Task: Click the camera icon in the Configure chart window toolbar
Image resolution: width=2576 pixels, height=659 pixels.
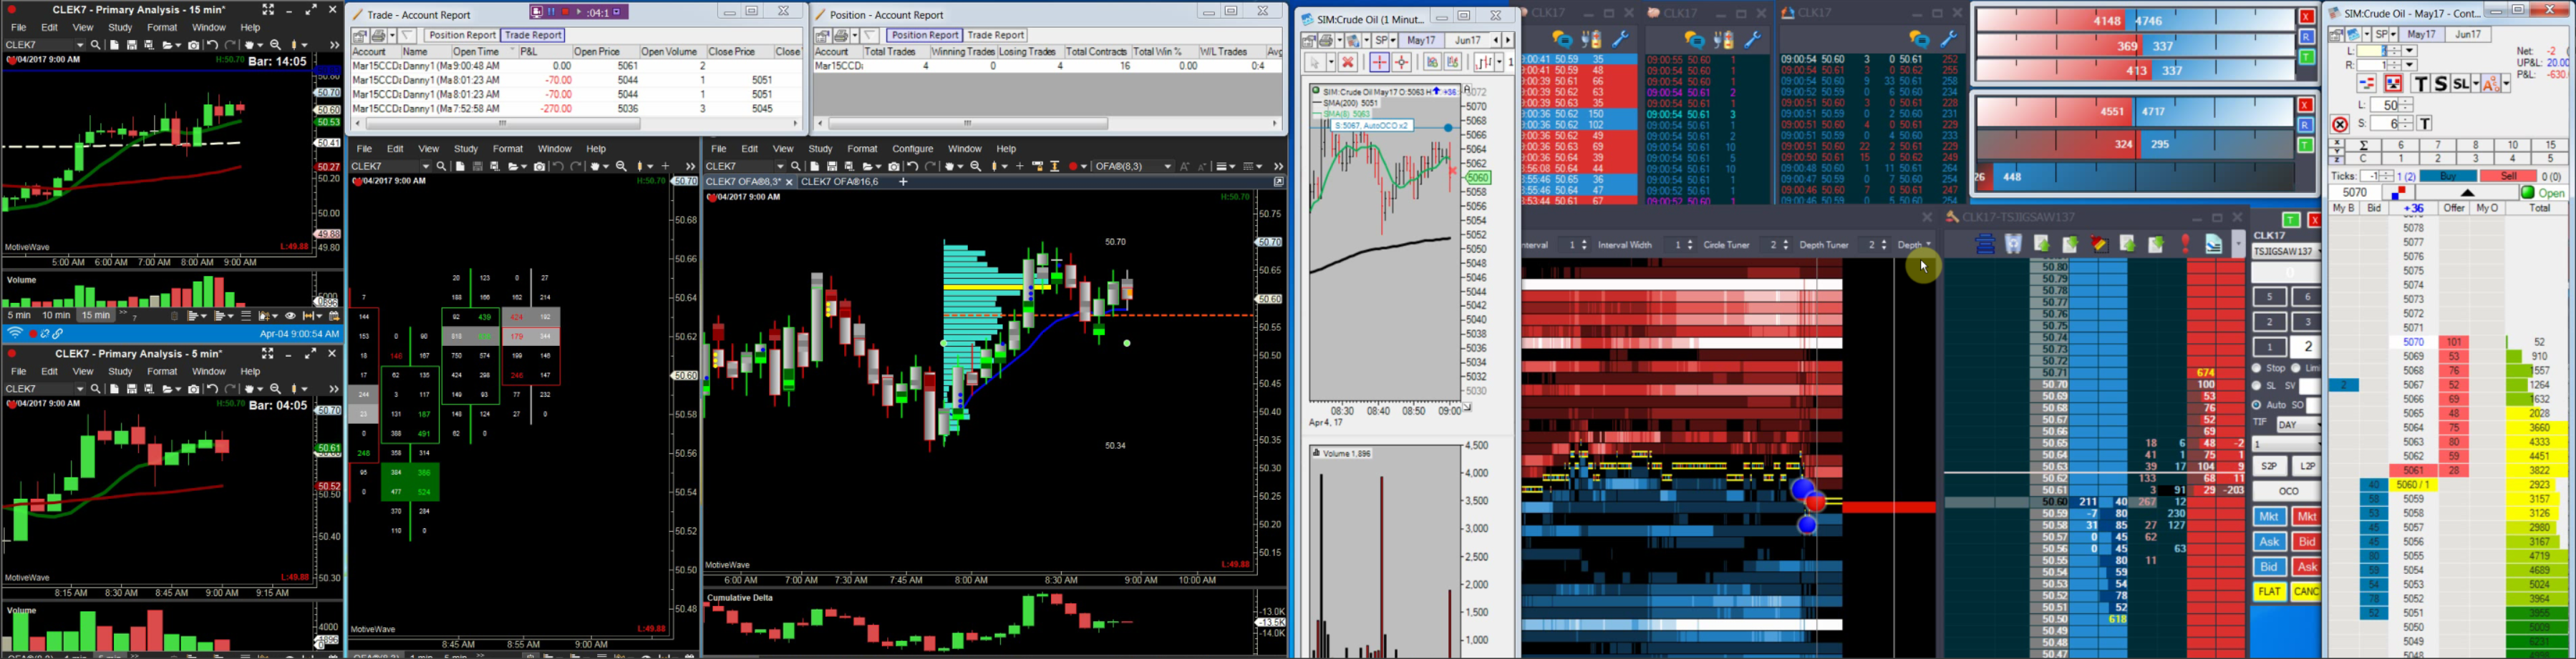Action: click(x=894, y=167)
